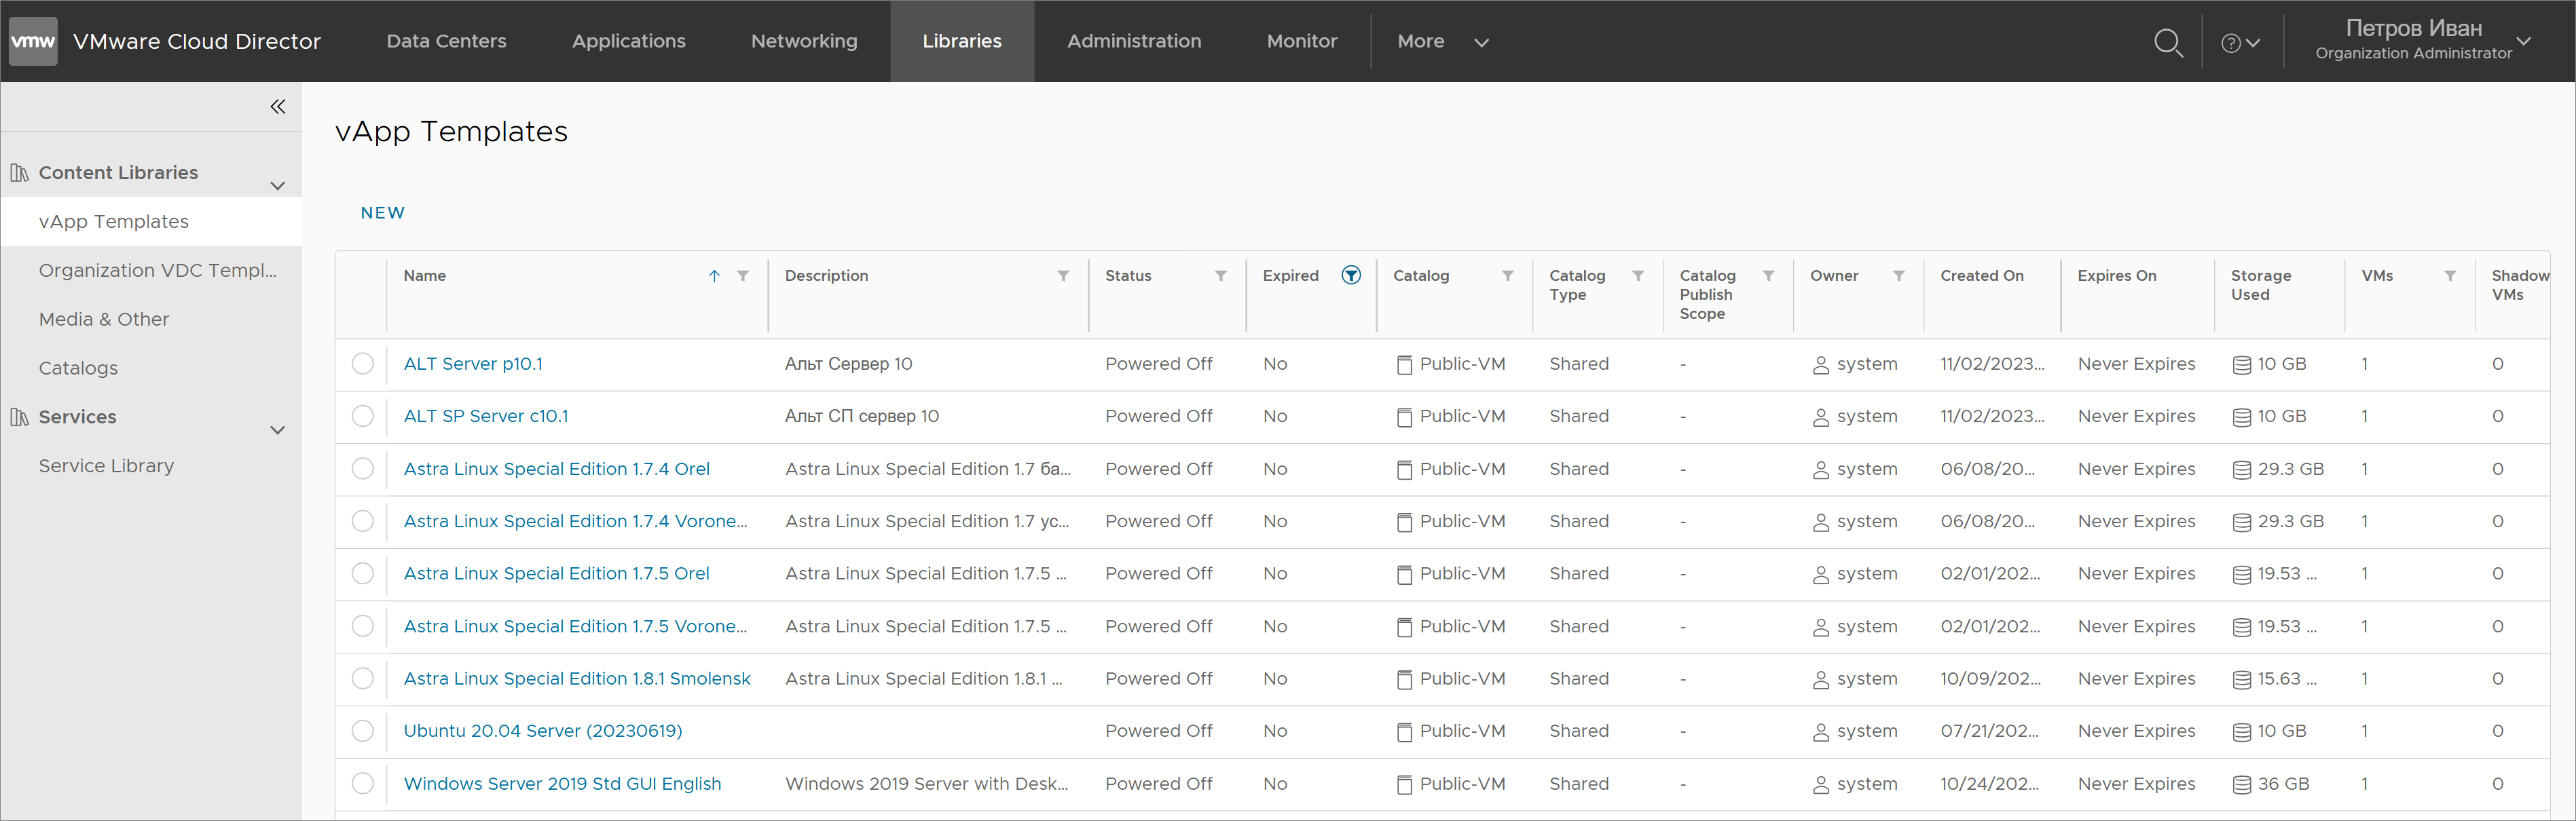This screenshot has width=2576, height=821.
Task: Open Ubuntu 20.04 Server (20230619) link
Action: click(543, 731)
